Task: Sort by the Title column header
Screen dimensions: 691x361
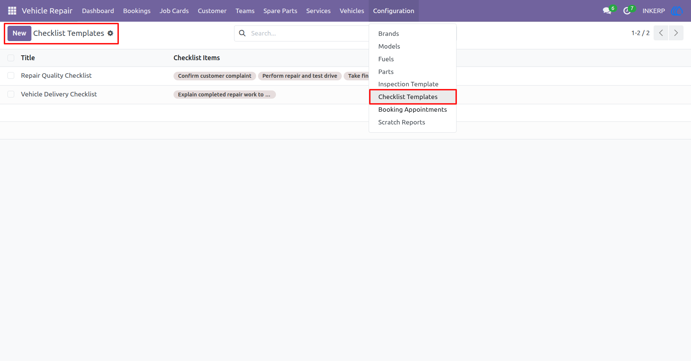Action: (28, 58)
